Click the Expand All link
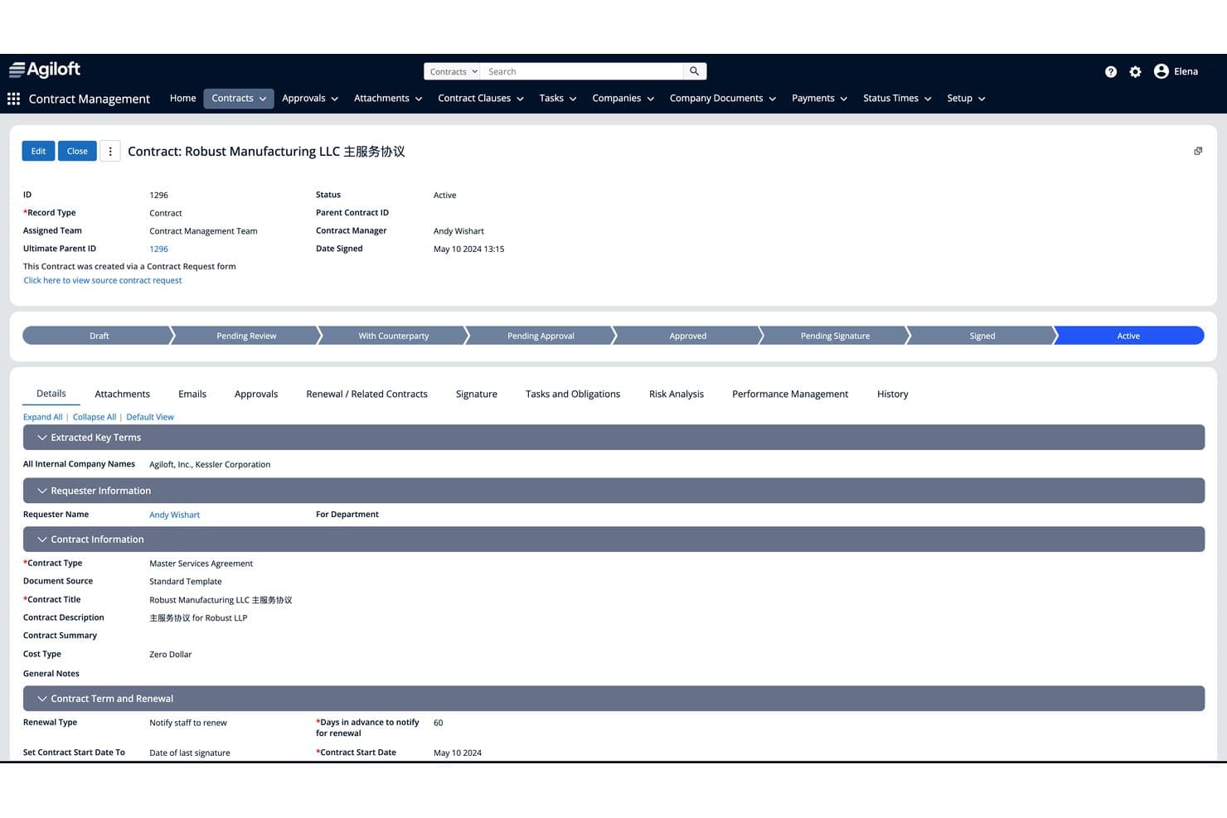The height and width of the screenshot is (818, 1227). 43,418
